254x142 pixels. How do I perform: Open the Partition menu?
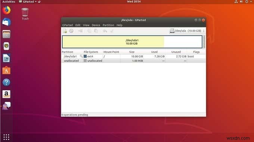pos(108,25)
